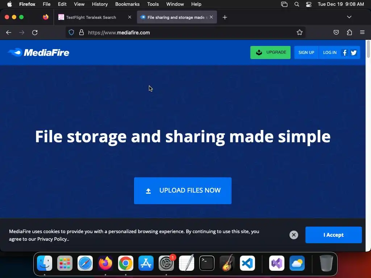Viewport: 371px width, 278px height.
Task: Launch GarageBand from the Dock
Action: pyautogui.click(x=227, y=263)
